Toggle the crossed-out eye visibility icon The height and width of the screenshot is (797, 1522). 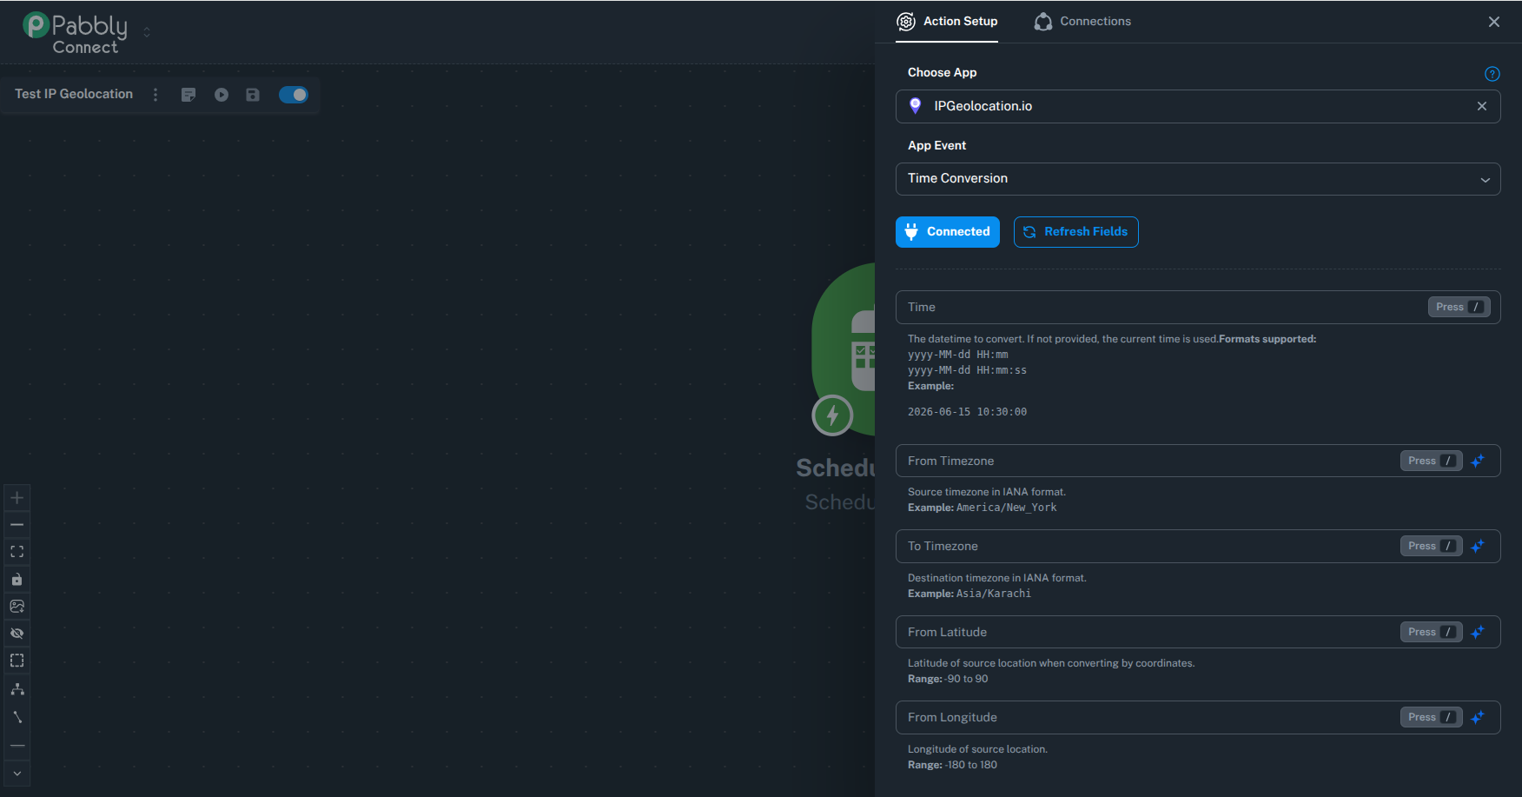coord(17,634)
